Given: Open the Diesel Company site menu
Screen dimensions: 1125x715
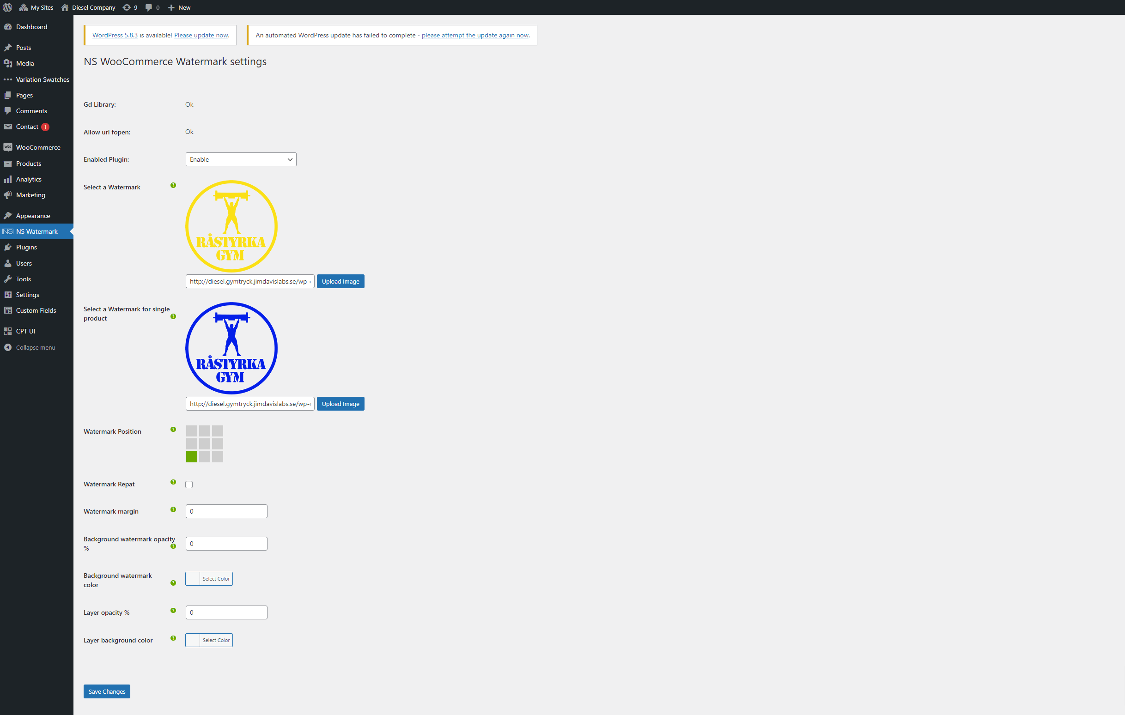Looking at the screenshot, I should [88, 7].
